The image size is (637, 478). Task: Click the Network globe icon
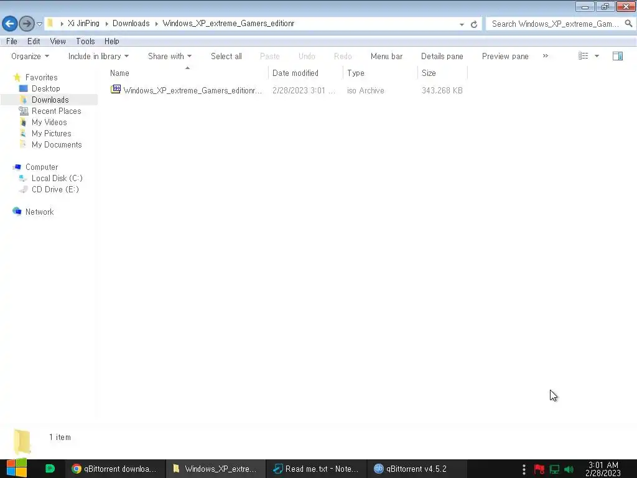point(17,212)
